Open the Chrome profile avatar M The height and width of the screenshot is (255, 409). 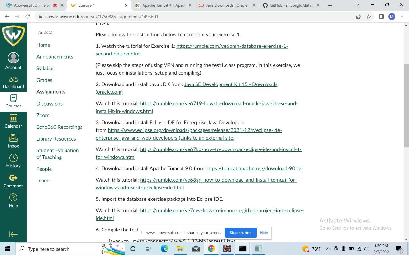(392, 17)
